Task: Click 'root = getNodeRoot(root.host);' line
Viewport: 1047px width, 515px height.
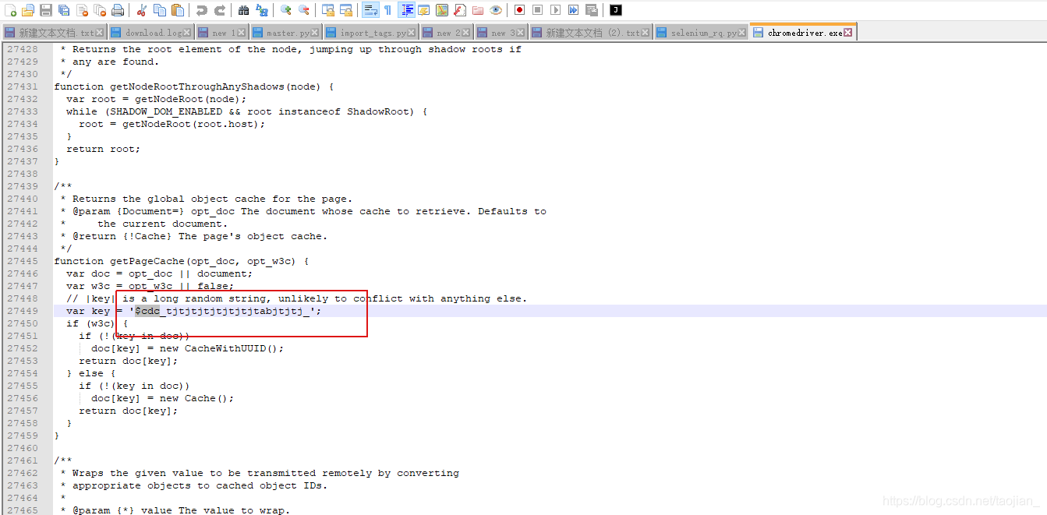Action: pos(172,124)
